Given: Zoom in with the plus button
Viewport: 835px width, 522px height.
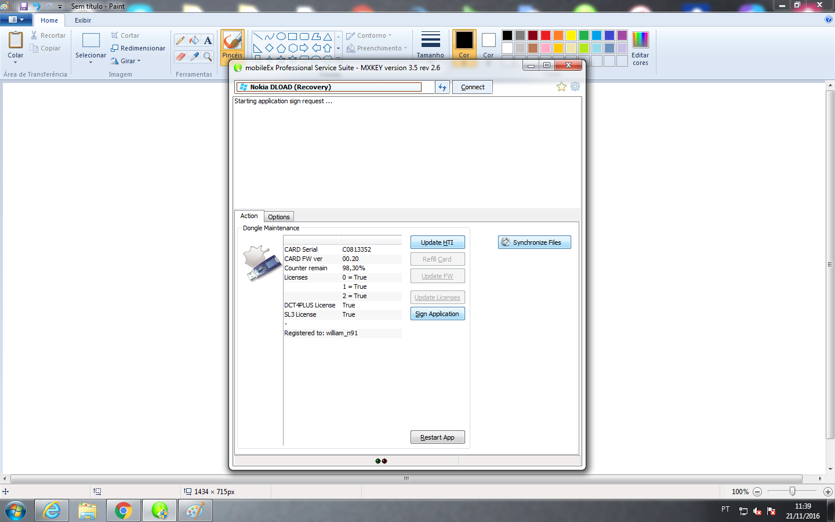Looking at the screenshot, I should (x=828, y=492).
